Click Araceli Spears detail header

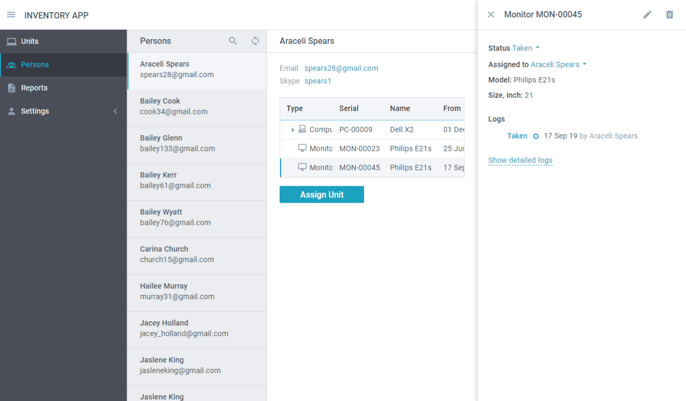coord(307,41)
